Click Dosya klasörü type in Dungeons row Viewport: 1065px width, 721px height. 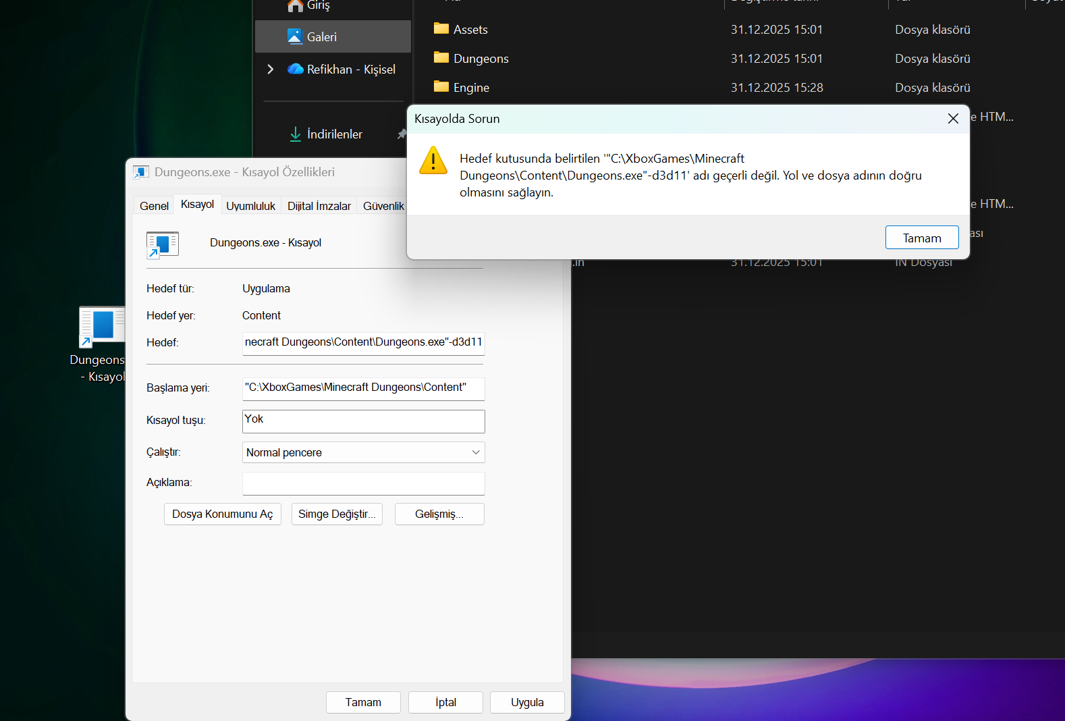pyautogui.click(x=933, y=59)
